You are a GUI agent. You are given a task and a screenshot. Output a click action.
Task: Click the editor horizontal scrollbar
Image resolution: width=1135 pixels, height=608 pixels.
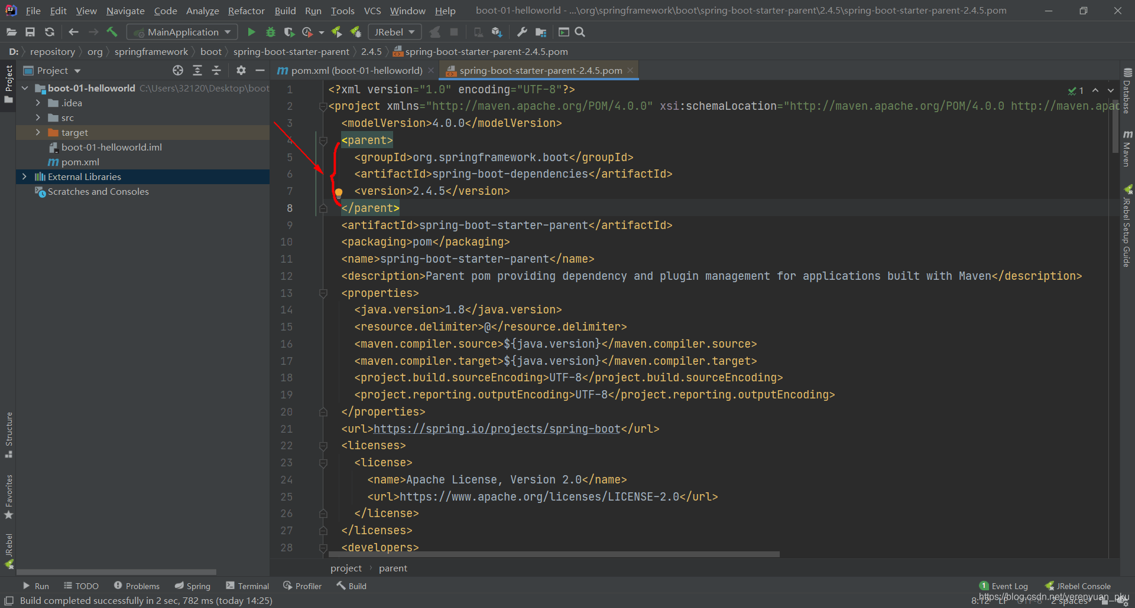553,554
